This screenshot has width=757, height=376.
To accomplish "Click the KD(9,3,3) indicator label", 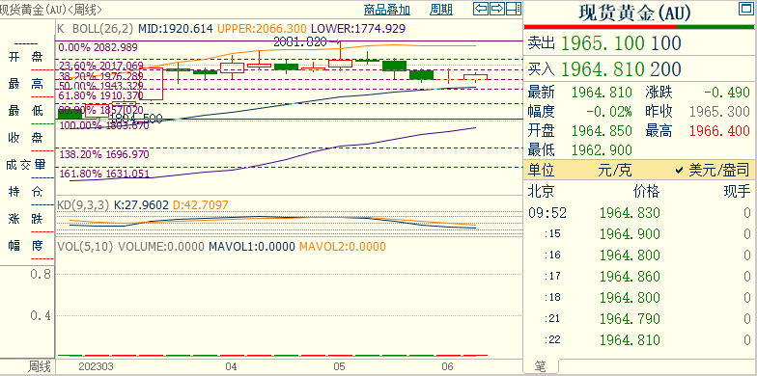I will tap(83, 204).
